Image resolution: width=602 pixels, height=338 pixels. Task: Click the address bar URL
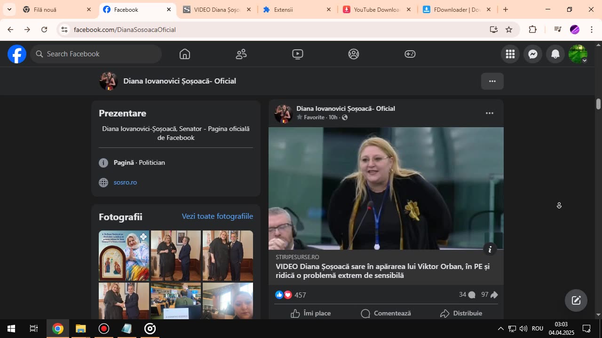(125, 30)
